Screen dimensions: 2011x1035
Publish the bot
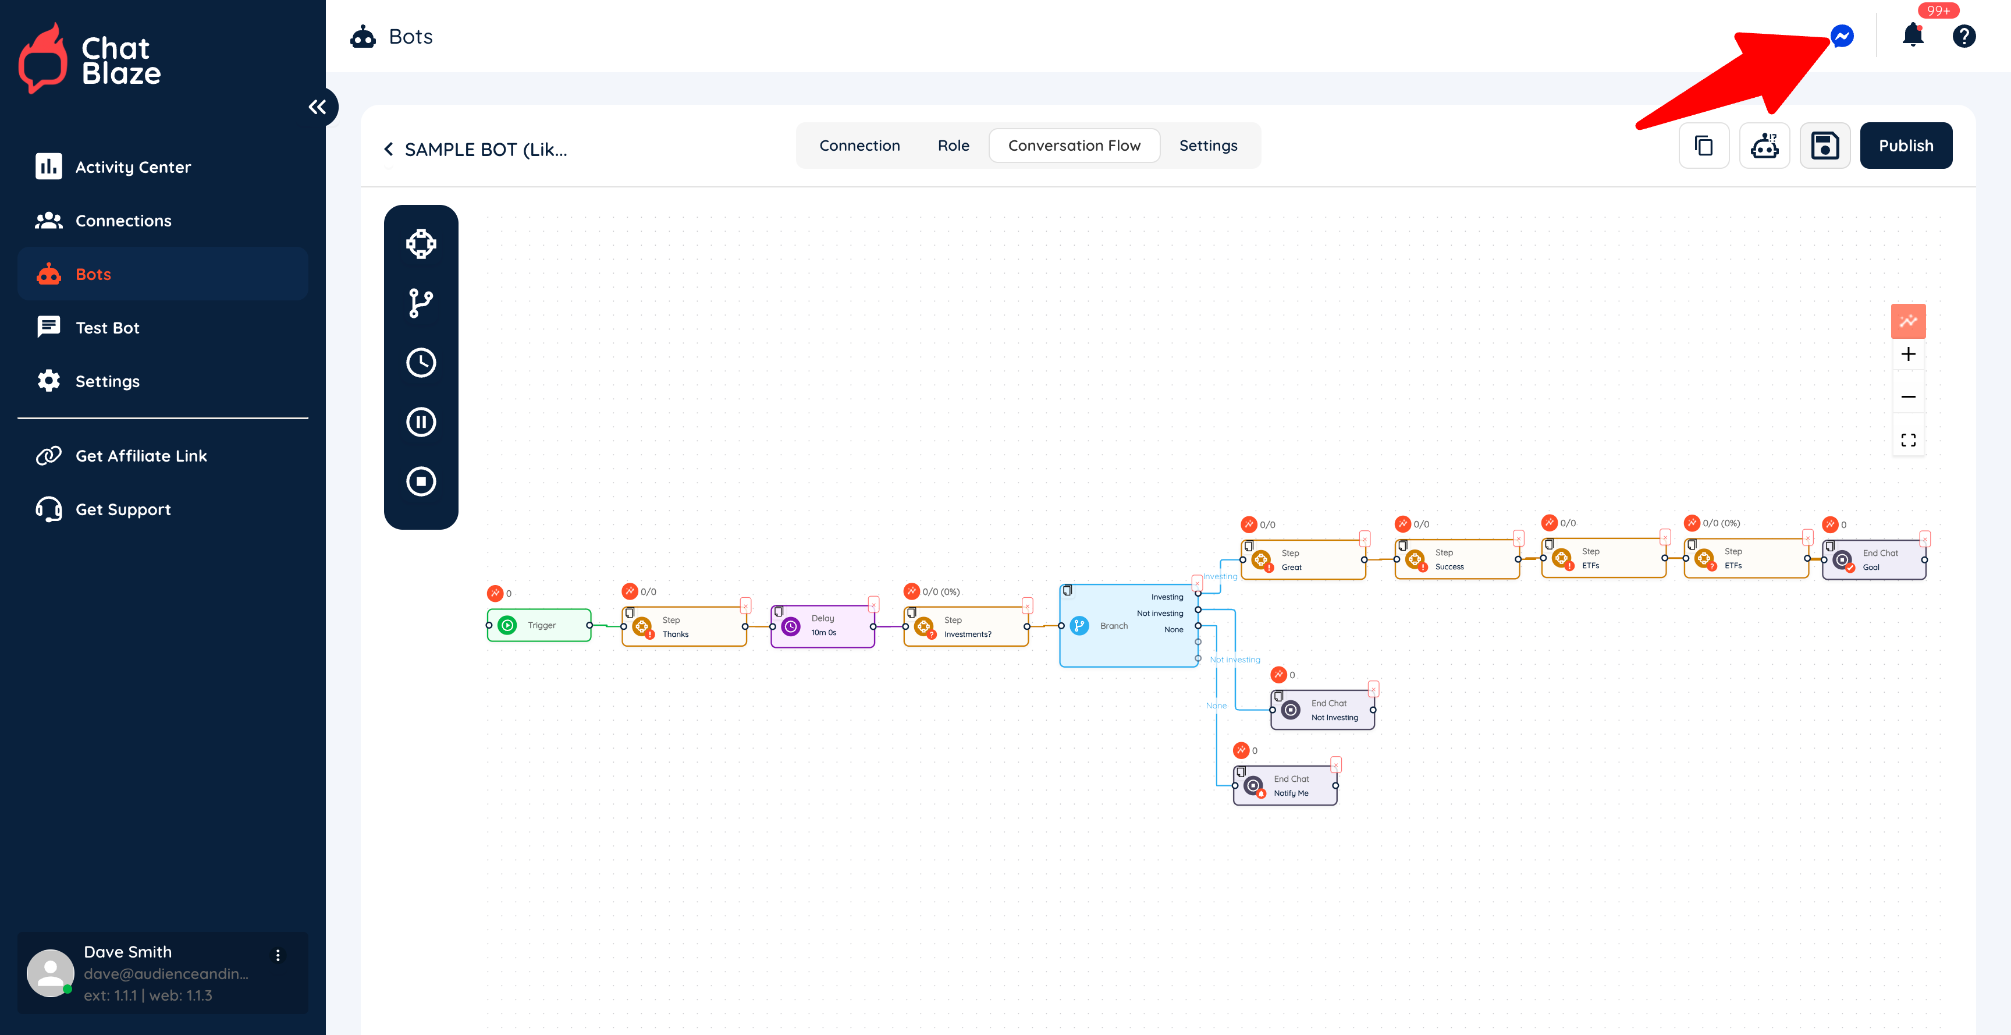pos(1905,146)
